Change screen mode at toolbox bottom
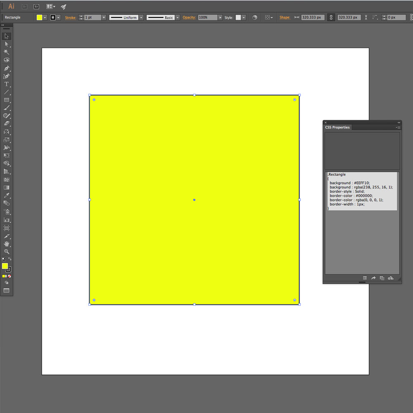The height and width of the screenshot is (413, 413). 6,290
